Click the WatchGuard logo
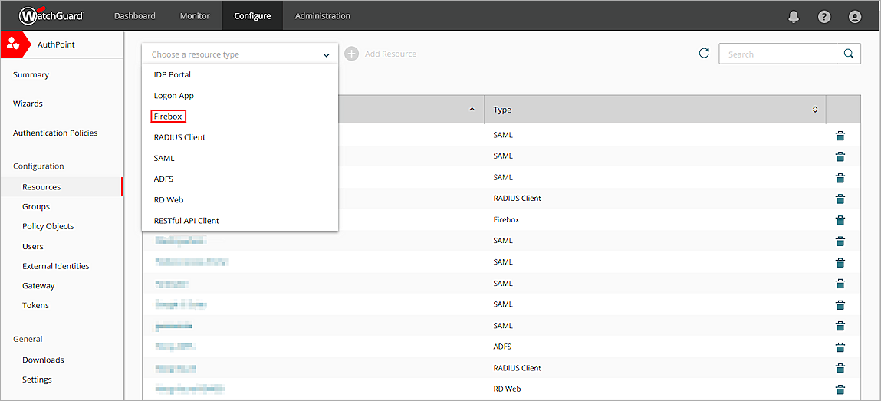The image size is (881, 401). click(x=51, y=15)
